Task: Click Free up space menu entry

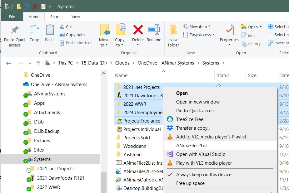Action: click(x=190, y=183)
